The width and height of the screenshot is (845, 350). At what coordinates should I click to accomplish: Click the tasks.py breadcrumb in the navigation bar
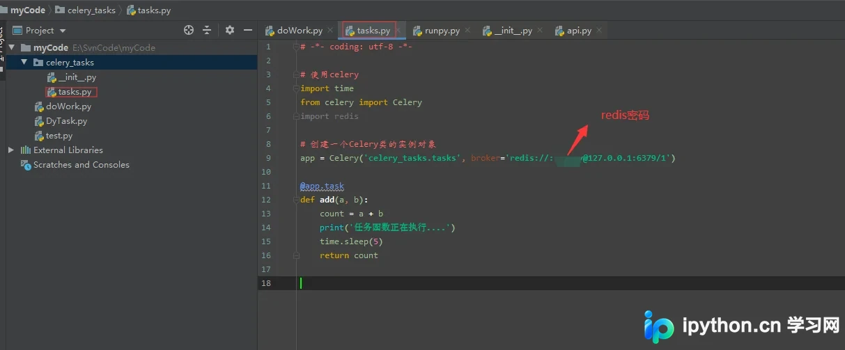[x=148, y=10]
